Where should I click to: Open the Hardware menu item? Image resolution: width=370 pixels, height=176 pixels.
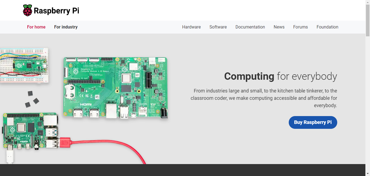click(192, 27)
